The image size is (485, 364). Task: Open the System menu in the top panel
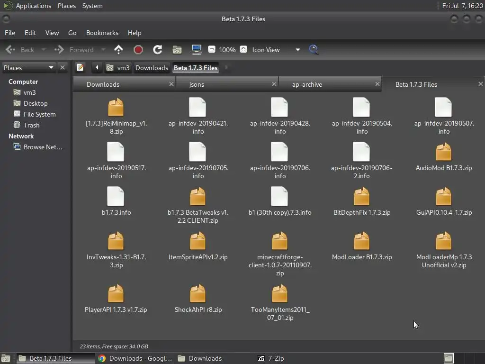pos(92,6)
